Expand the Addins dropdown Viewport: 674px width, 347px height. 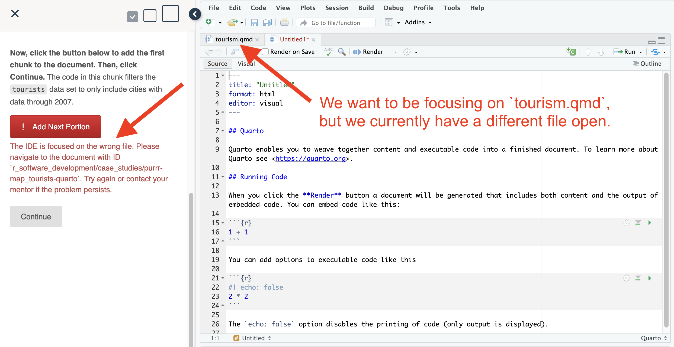[x=418, y=22]
